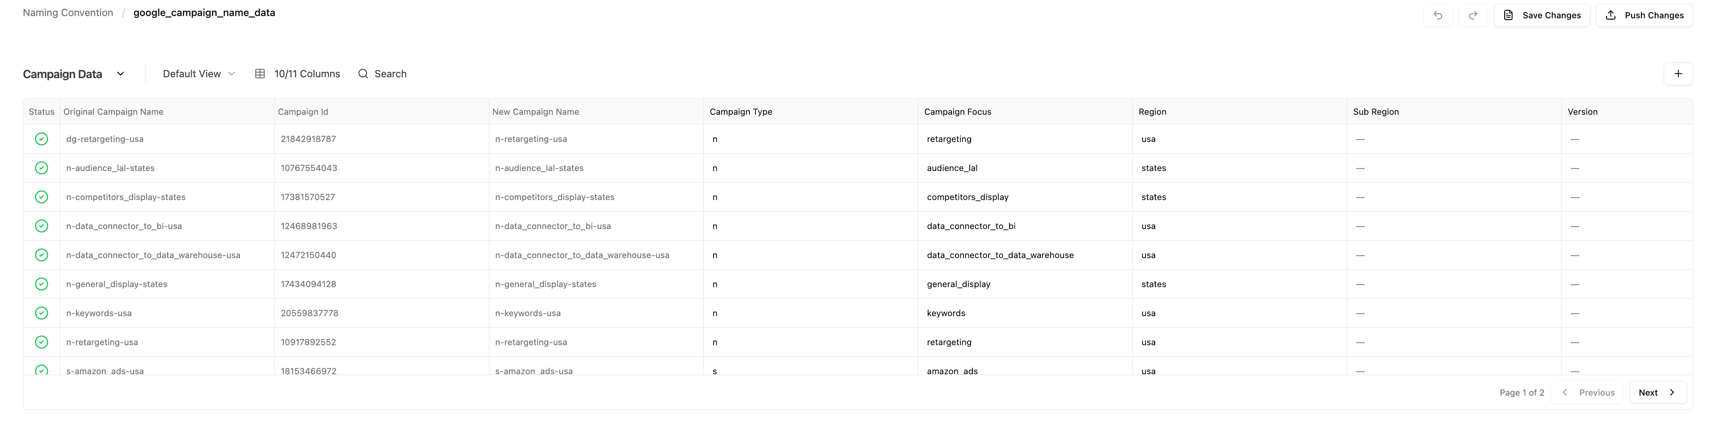Image resolution: width=1716 pixels, height=426 pixels.
Task: Open the 10/11 Columns selector
Action: coord(298,74)
